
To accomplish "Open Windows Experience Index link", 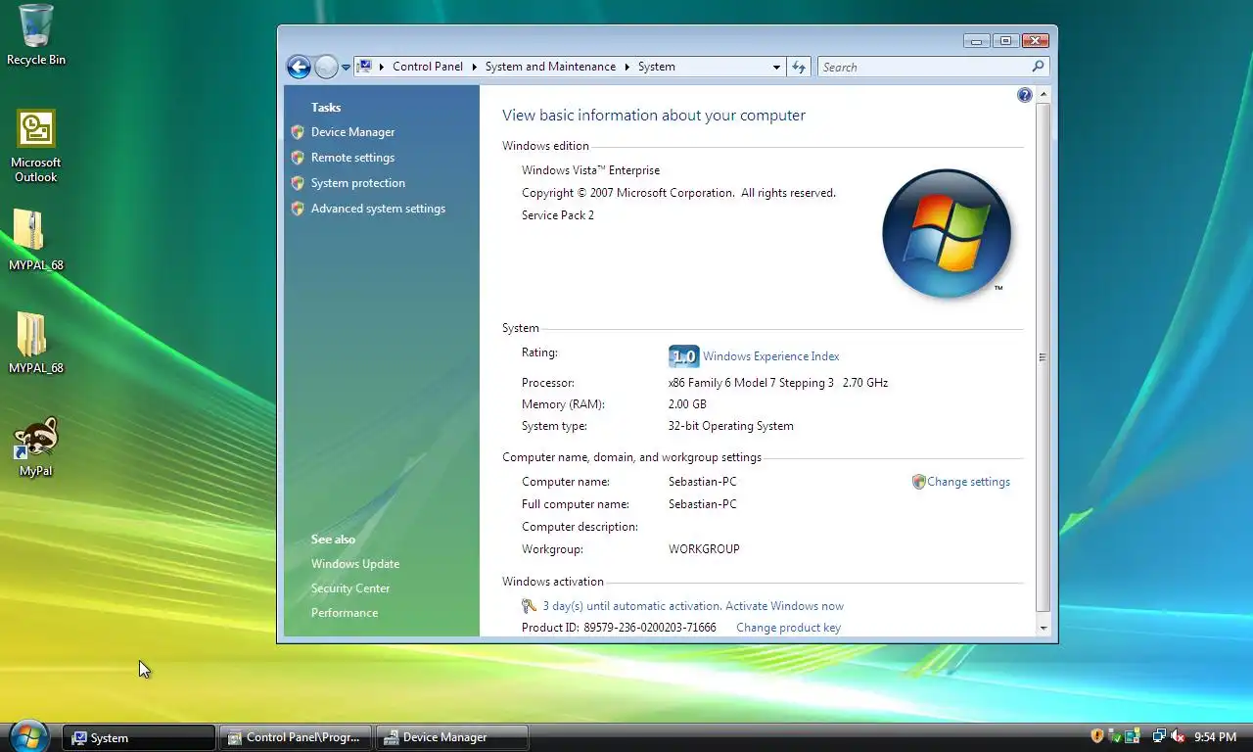I will pyautogui.click(x=770, y=356).
